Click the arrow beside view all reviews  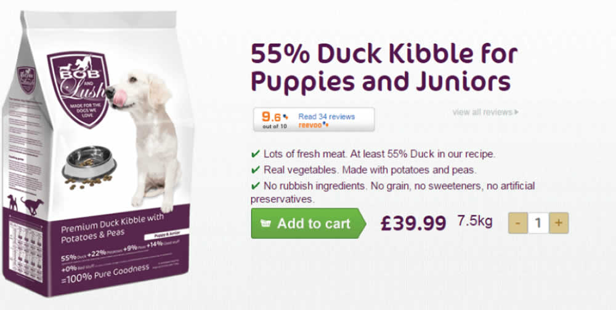coord(516,112)
